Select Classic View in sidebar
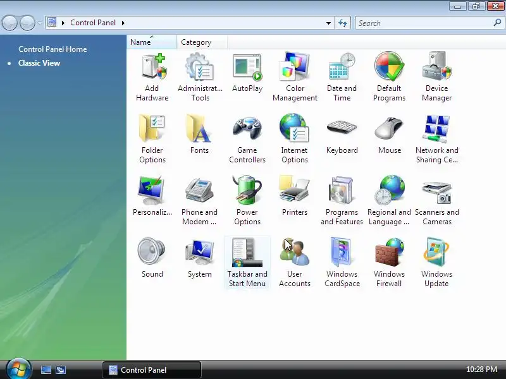 pos(39,63)
